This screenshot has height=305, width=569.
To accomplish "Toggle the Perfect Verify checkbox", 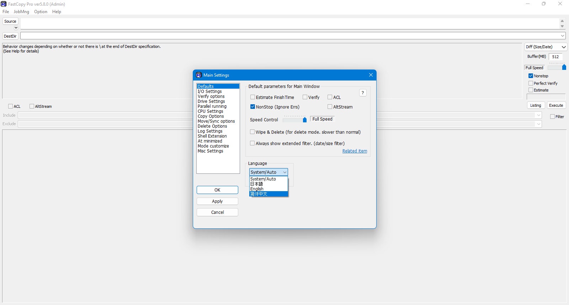I will click(531, 83).
